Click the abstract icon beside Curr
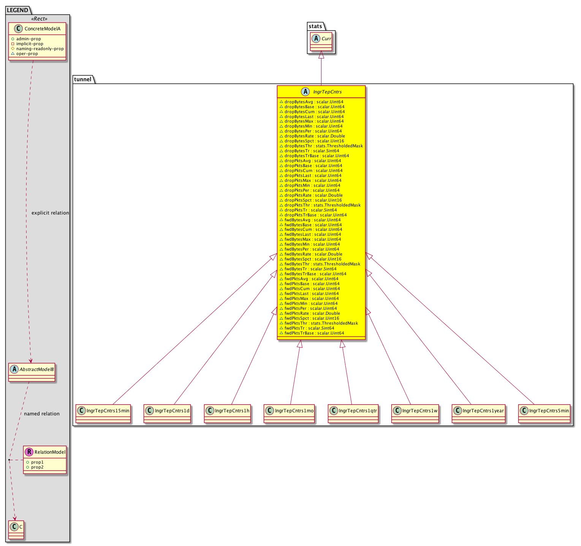The height and width of the screenshot is (546, 581). pyautogui.click(x=315, y=38)
